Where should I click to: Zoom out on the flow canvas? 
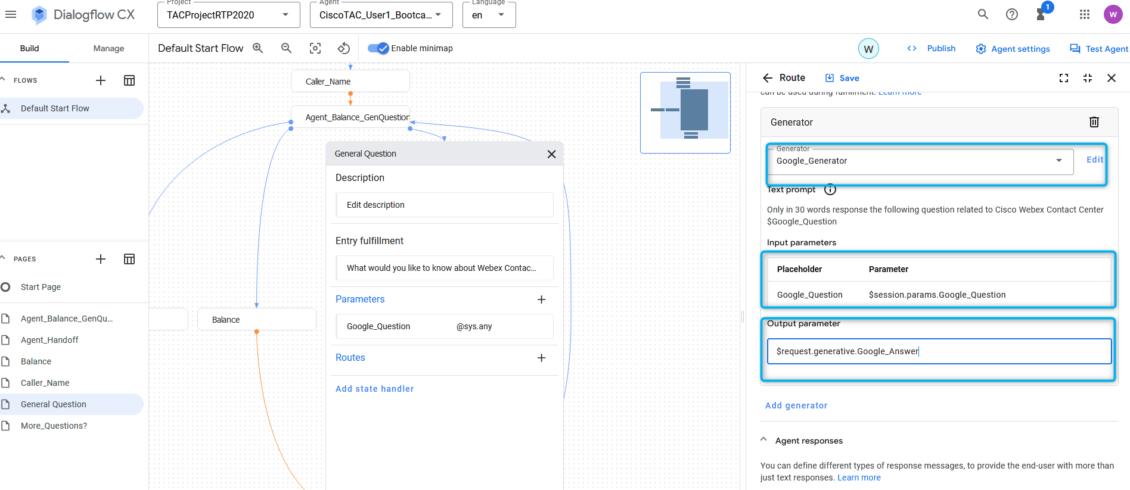(287, 48)
